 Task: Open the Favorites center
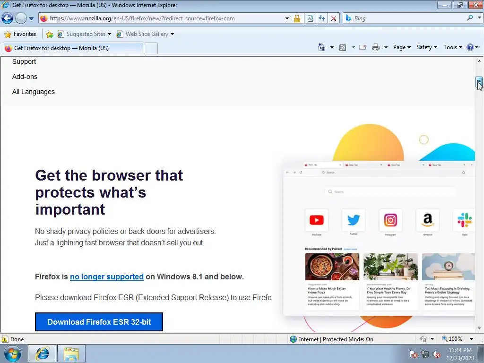pyautogui.click(x=20, y=34)
